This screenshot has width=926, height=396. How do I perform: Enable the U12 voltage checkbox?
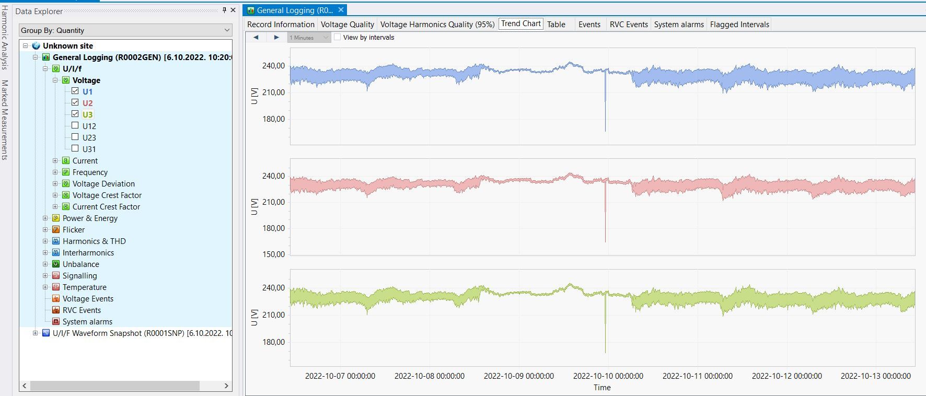pyautogui.click(x=75, y=125)
